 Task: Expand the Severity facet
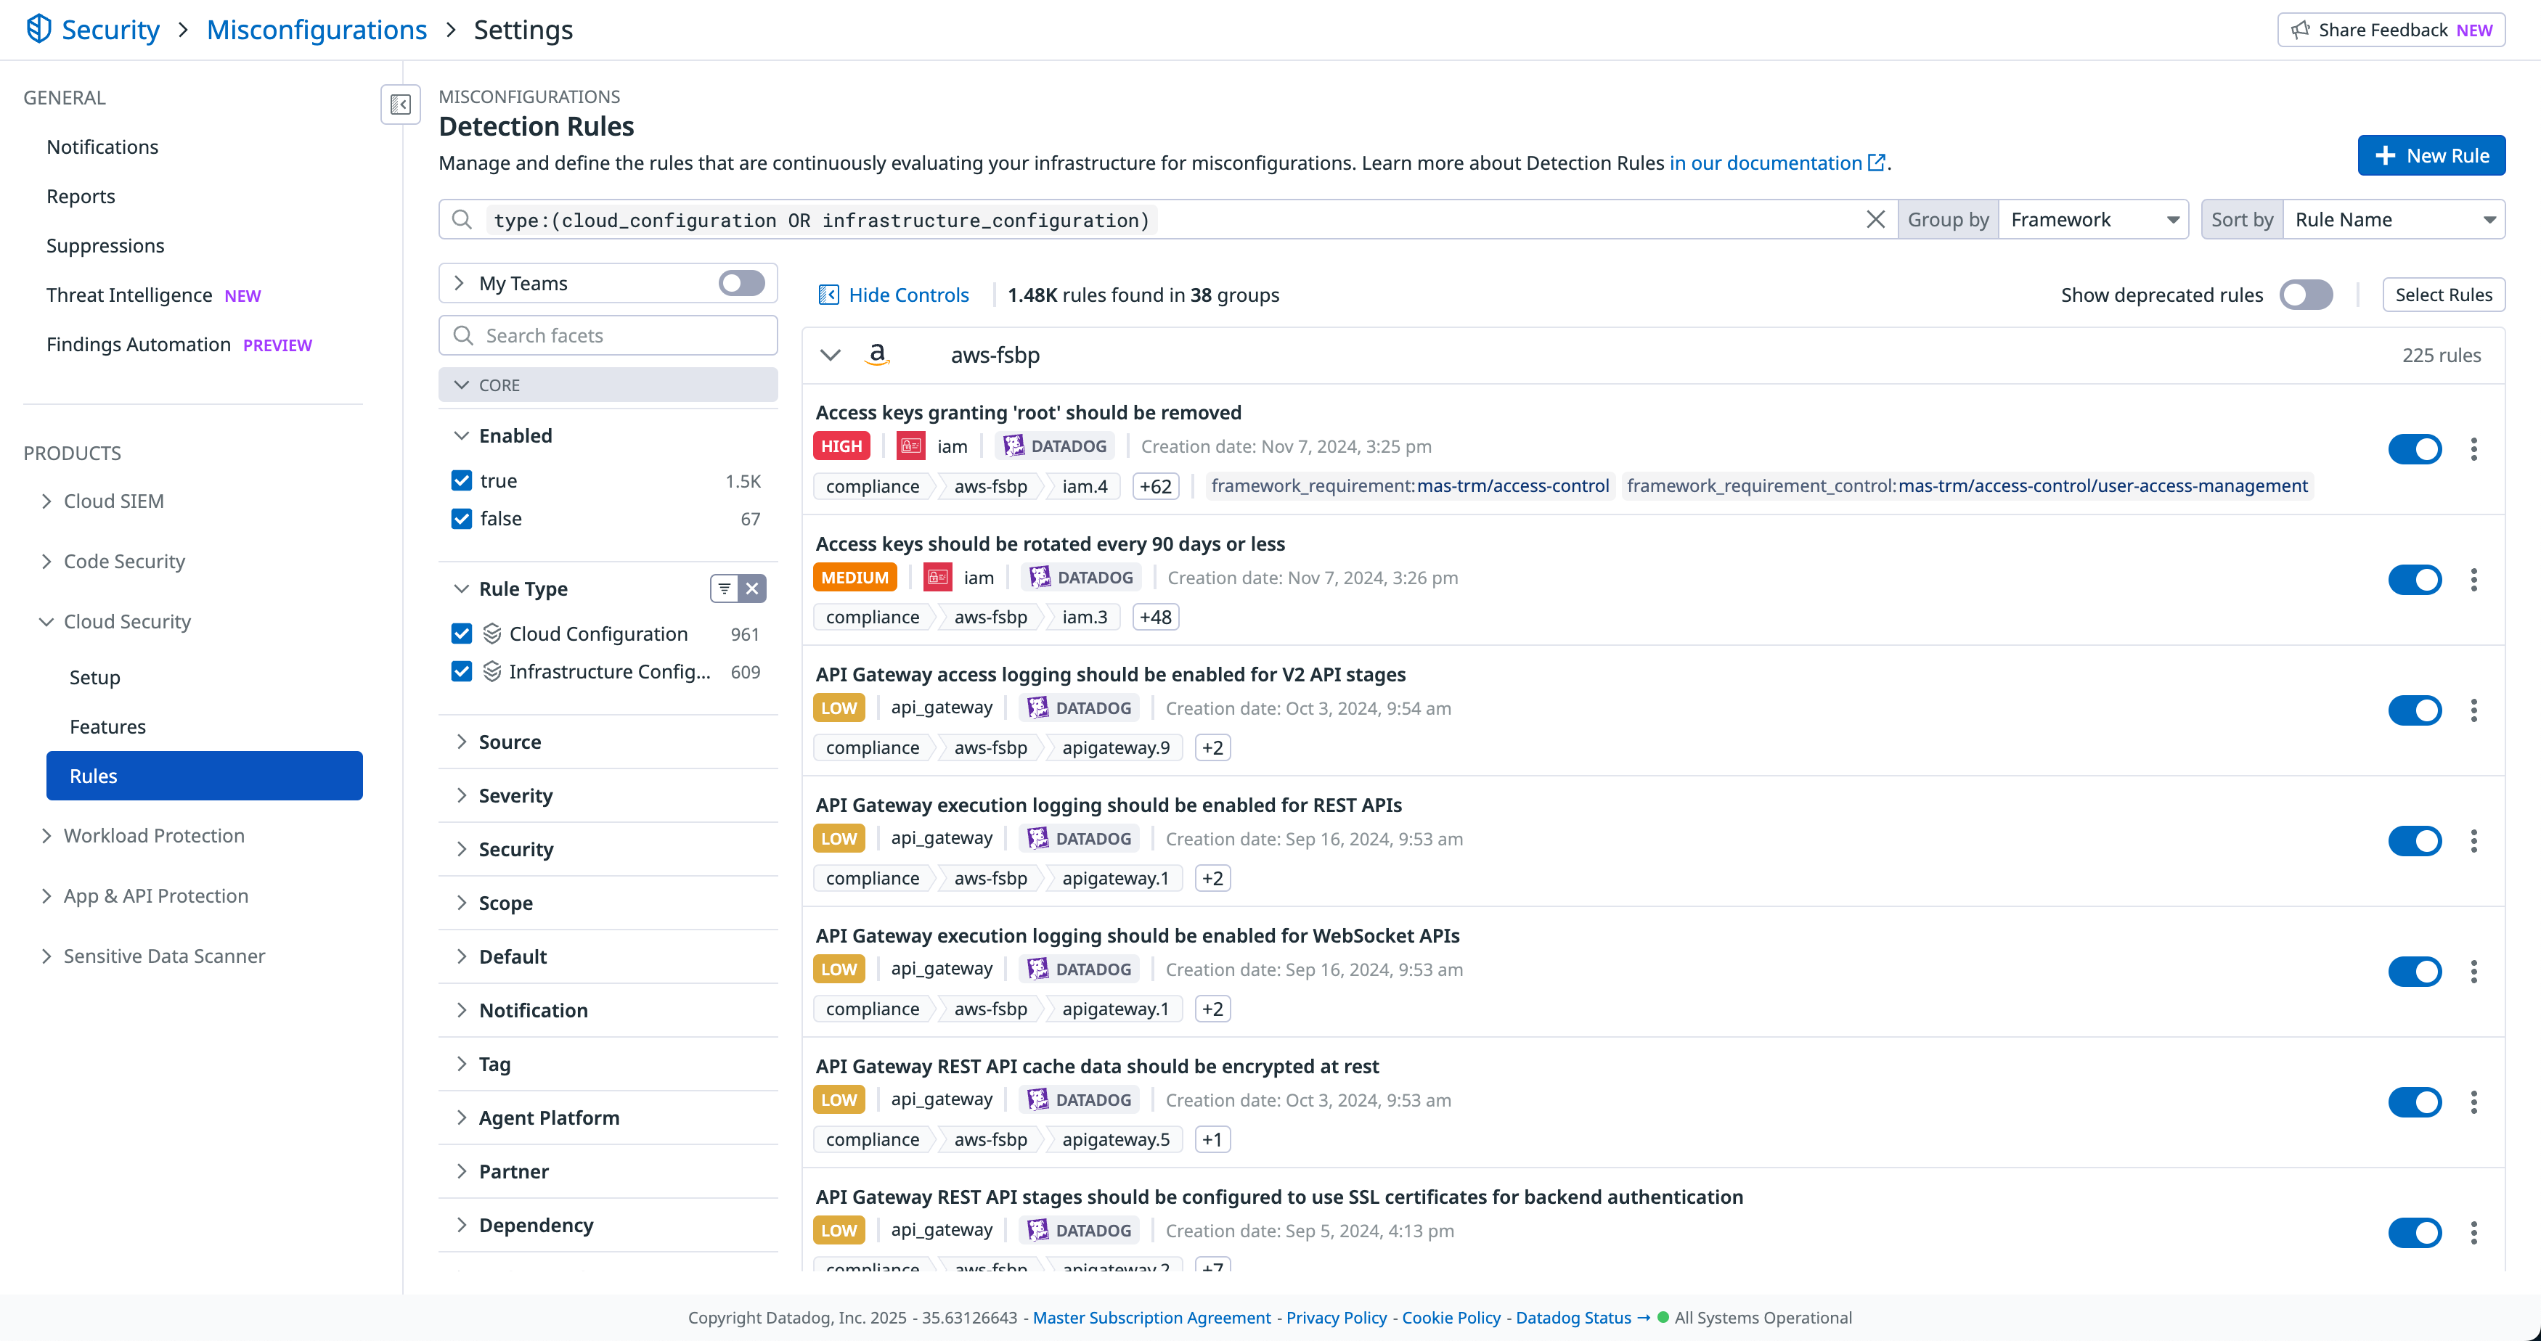515,796
